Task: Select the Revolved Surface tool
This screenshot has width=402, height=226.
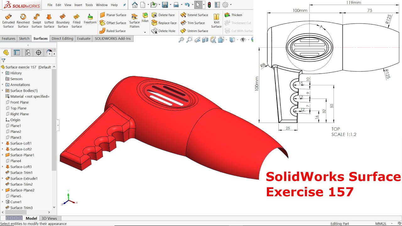Action: pyautogui.click(x=23, y=21)
